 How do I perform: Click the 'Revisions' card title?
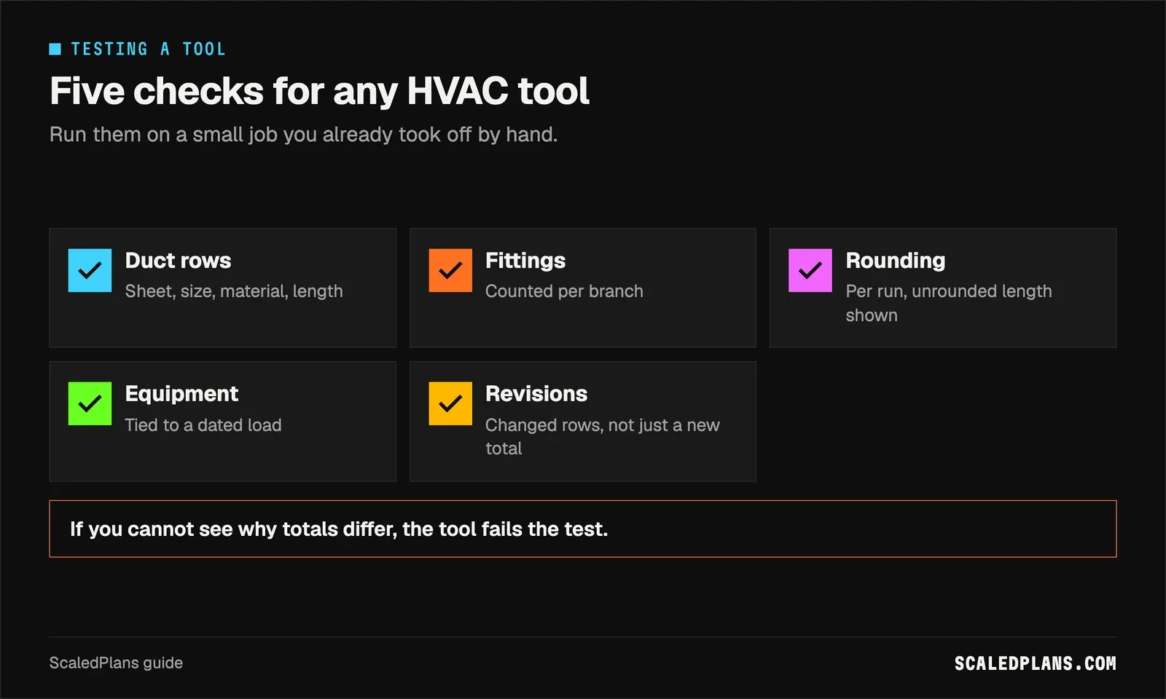536,394
